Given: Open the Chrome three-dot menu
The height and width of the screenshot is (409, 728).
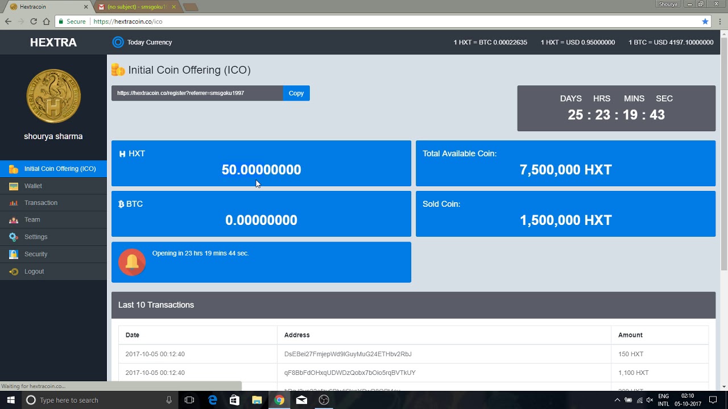Looking at the screenshot, I should 720,22.
